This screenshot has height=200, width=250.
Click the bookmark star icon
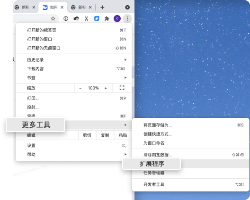53,18
